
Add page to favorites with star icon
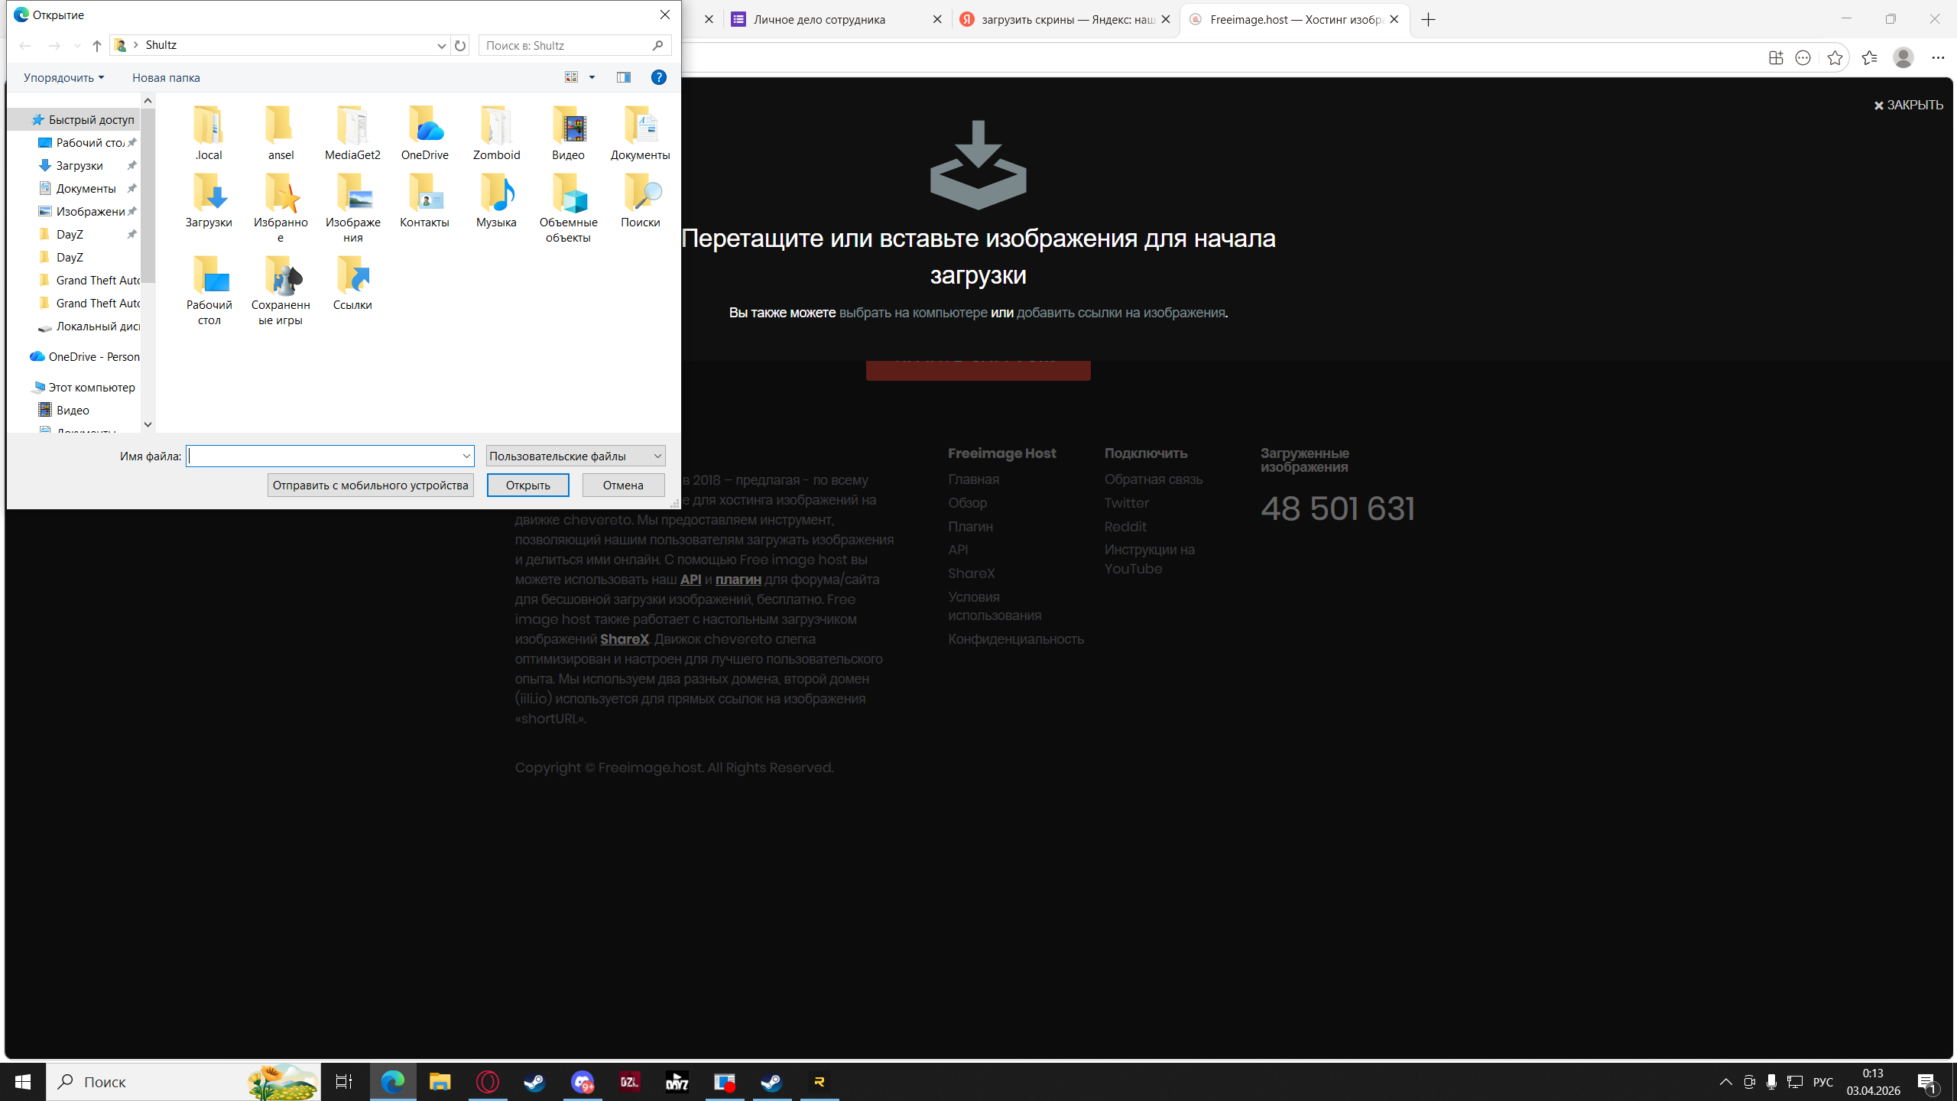(1835, 58)
